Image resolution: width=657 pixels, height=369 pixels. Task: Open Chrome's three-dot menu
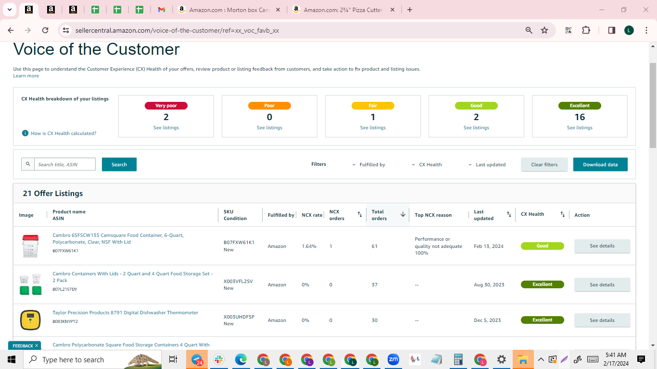pyautogui.click(x=646, y=30)
